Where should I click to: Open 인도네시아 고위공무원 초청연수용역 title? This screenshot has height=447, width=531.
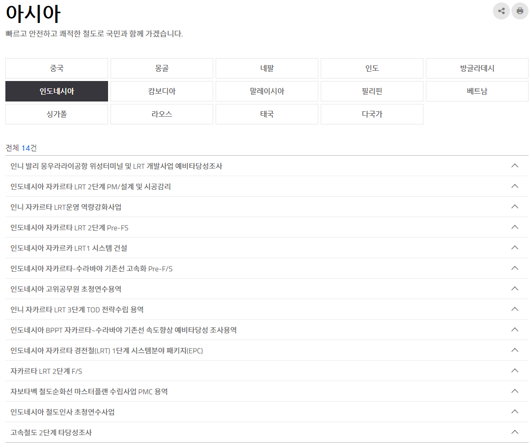point(66,289)
